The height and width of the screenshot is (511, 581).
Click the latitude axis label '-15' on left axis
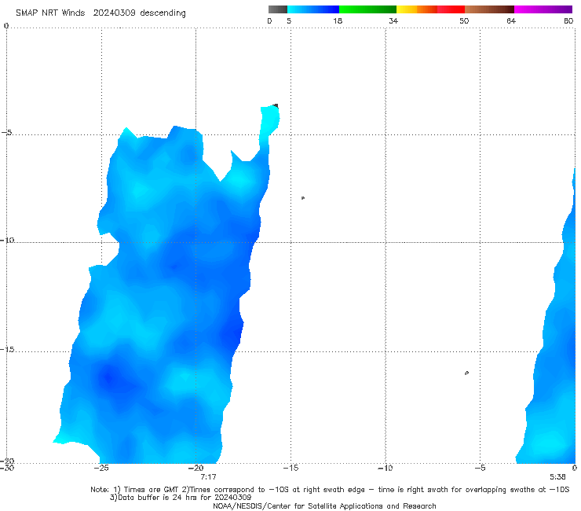coord(7,350)
